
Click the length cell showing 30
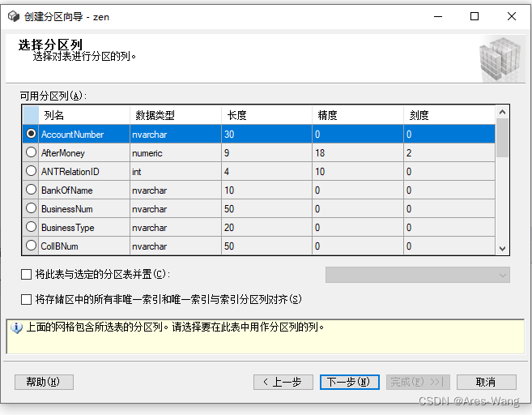(266, 134)
